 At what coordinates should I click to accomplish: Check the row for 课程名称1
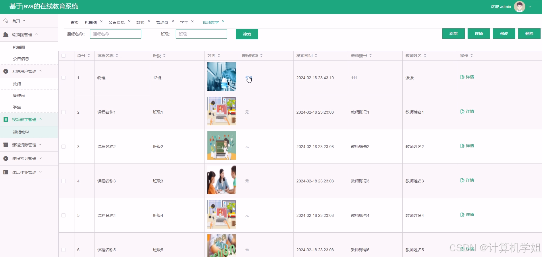(63, 112)
